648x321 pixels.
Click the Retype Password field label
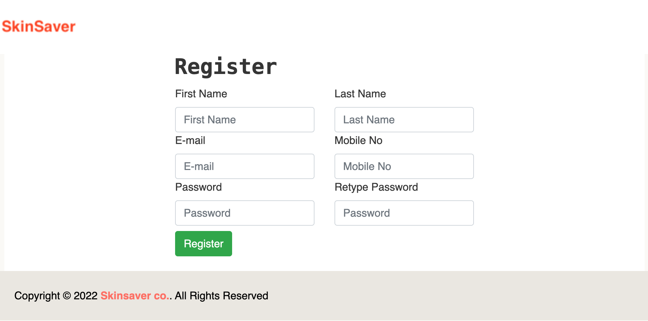pos(376,187)
